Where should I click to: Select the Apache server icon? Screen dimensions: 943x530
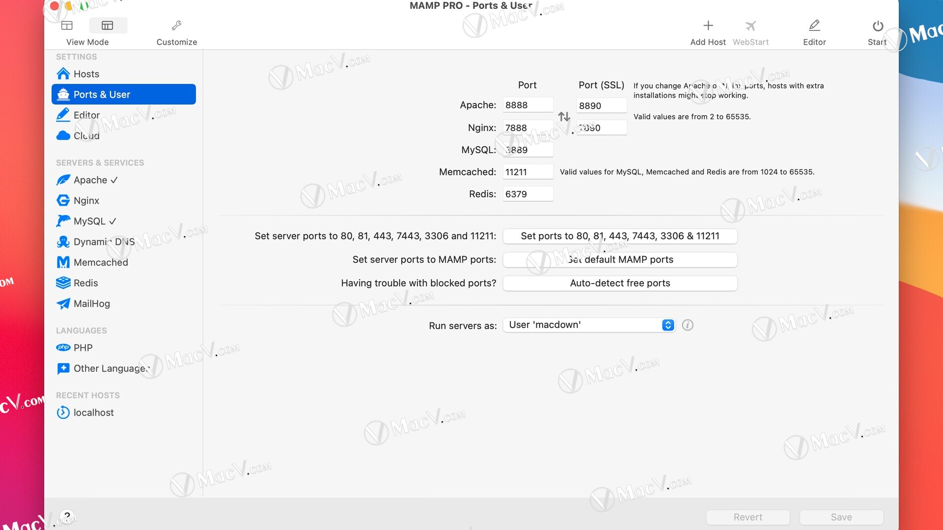[x=62, y=179]
